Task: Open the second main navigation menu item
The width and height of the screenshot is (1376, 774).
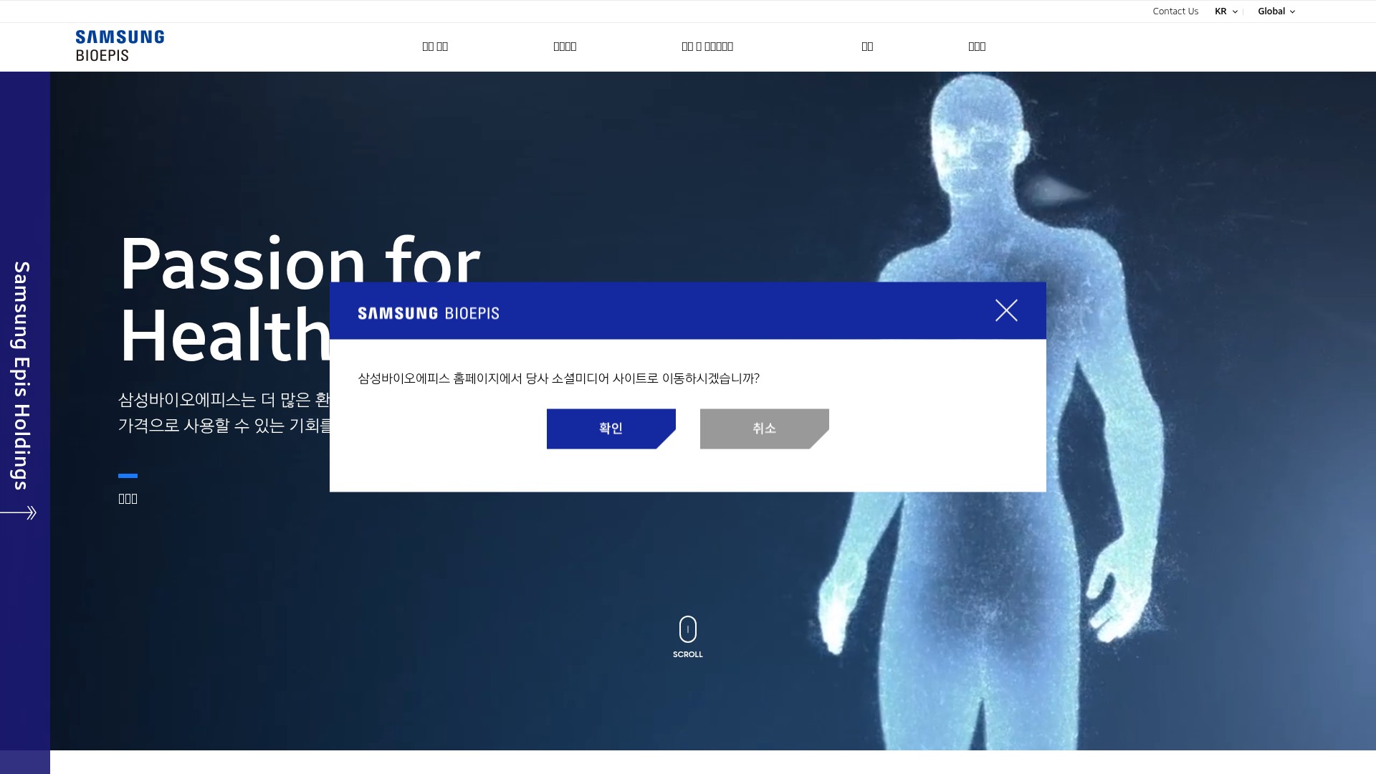Action: coord(565,47)
